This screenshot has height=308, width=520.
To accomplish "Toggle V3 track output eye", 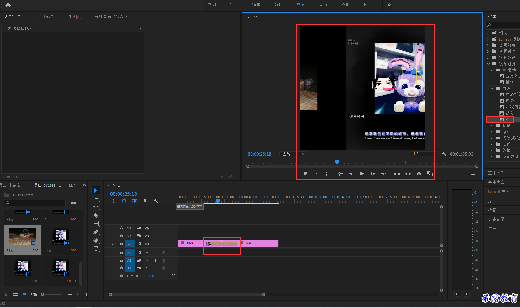I will coord(147,228).
